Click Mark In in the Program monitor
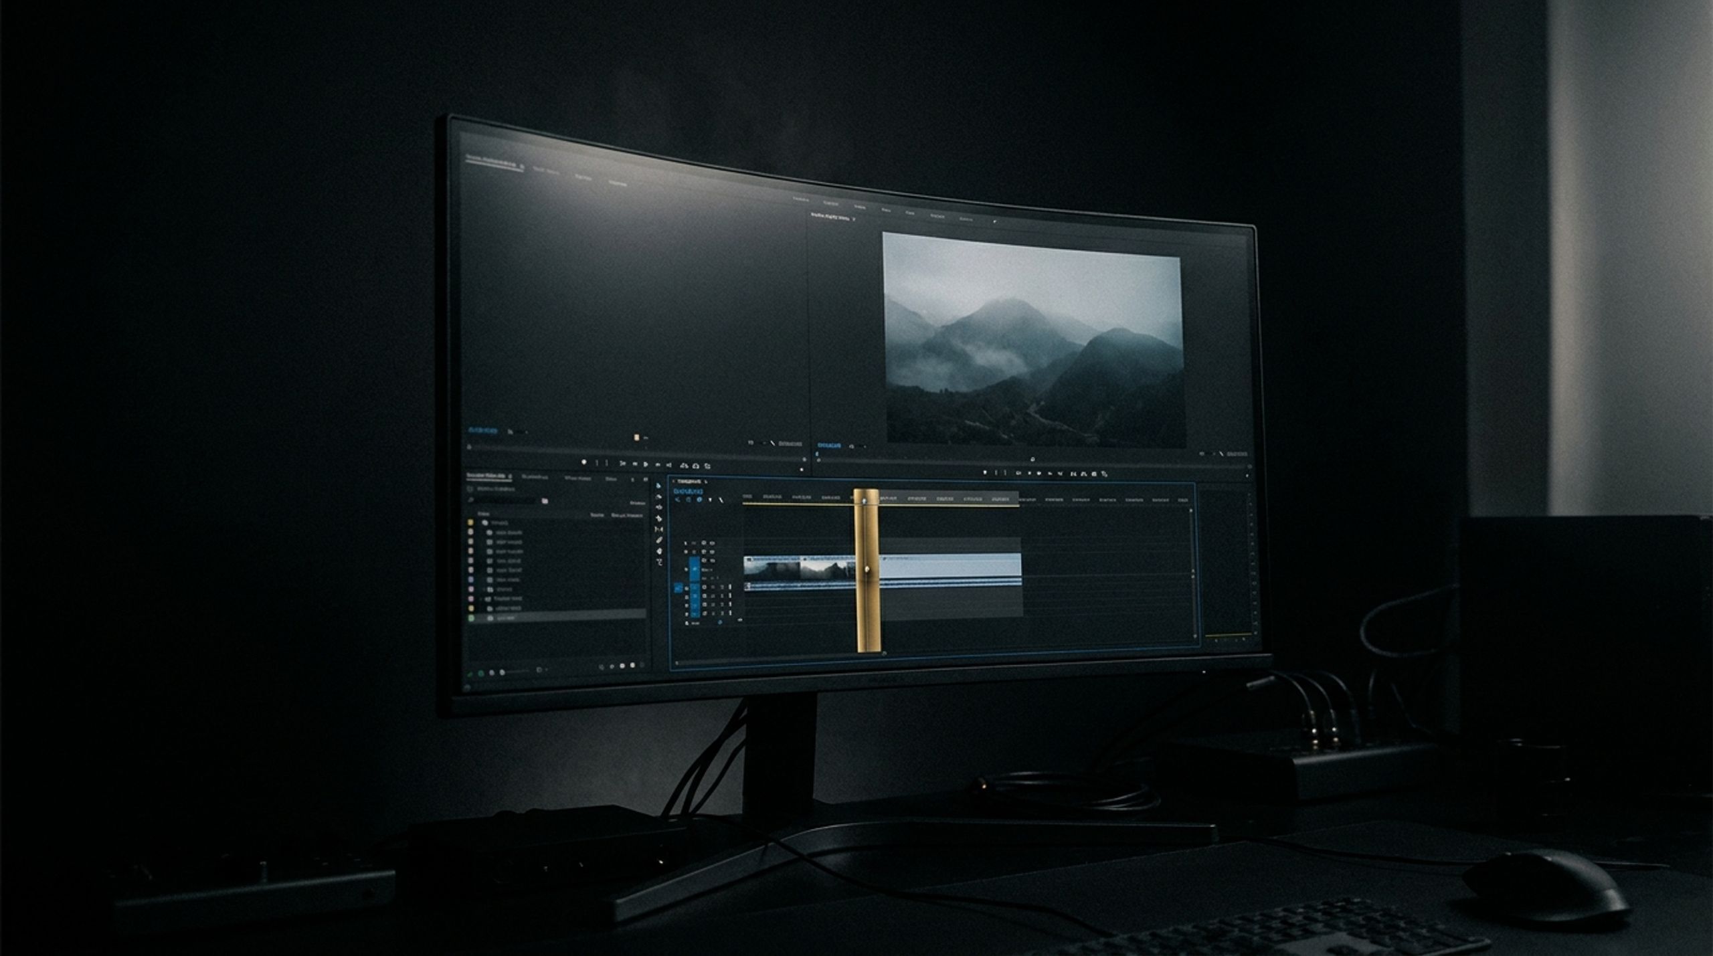The width and height of the screenshot is (1713, 956). 996,472
